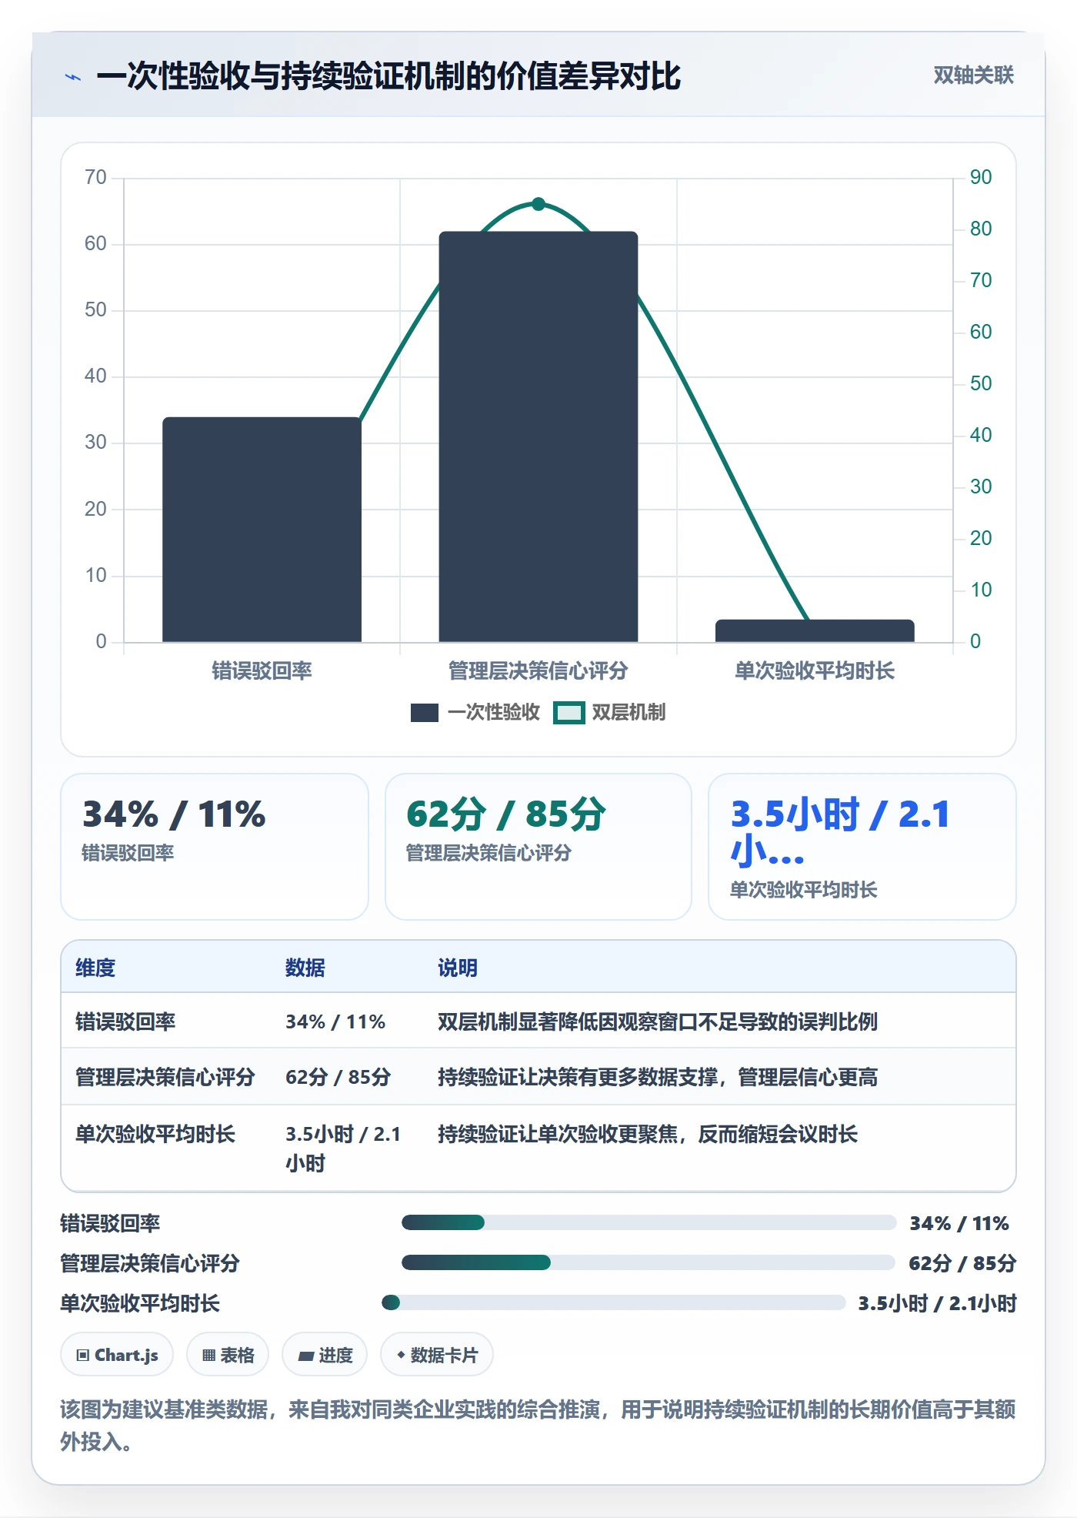Click the 数据卡片 tag chip

[437, 1355]
